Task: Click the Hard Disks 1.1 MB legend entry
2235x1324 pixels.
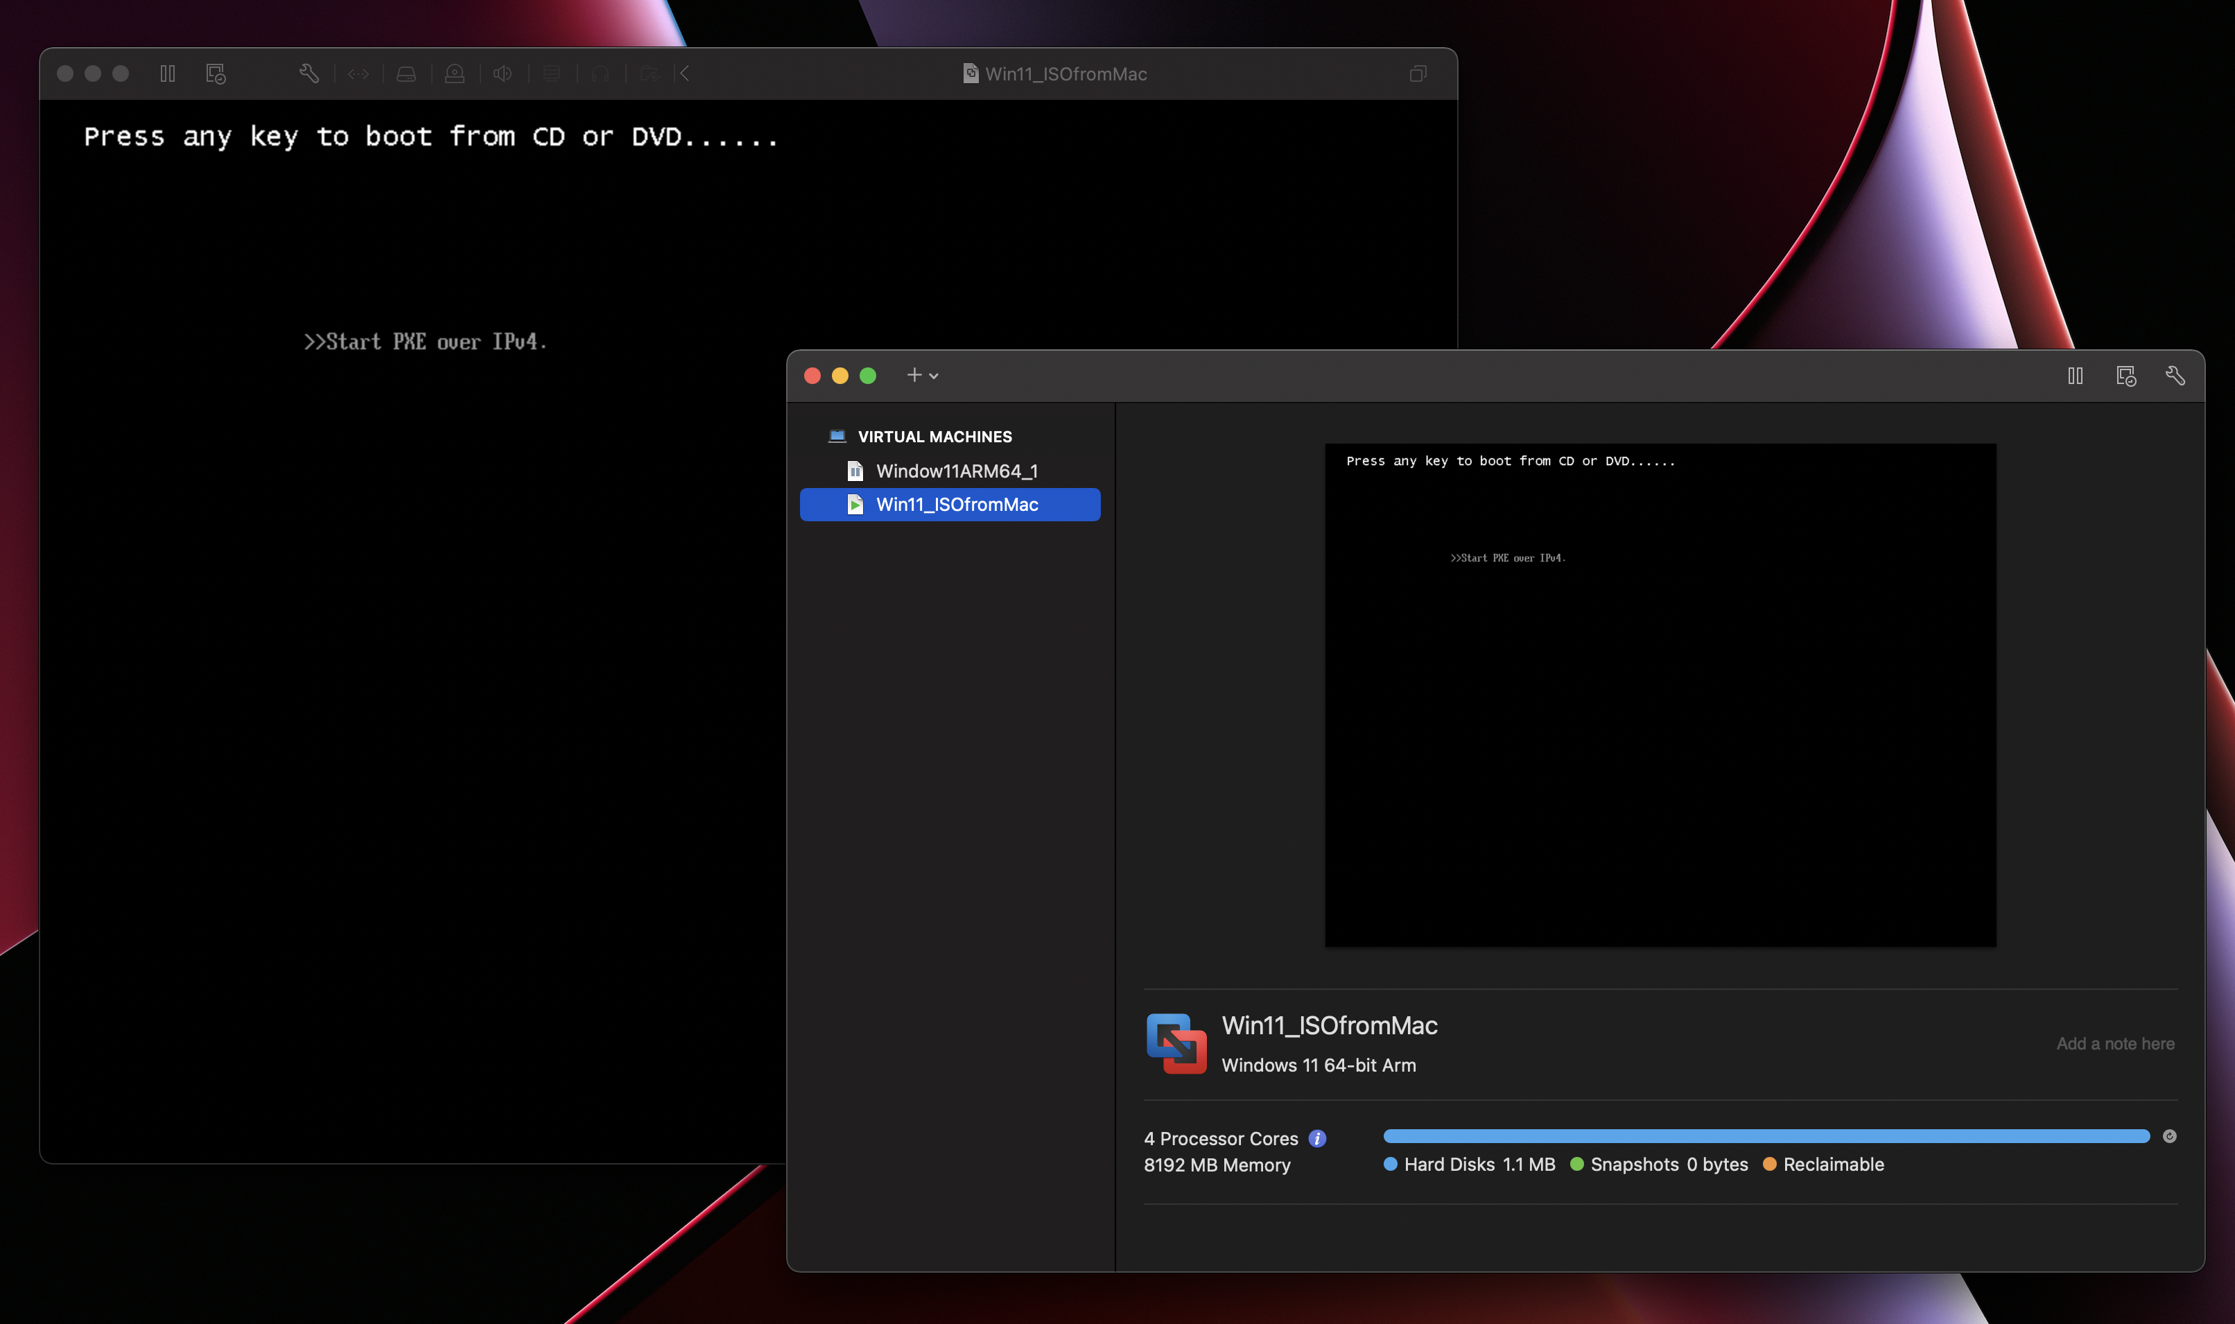Action: coord(1470,1165)
